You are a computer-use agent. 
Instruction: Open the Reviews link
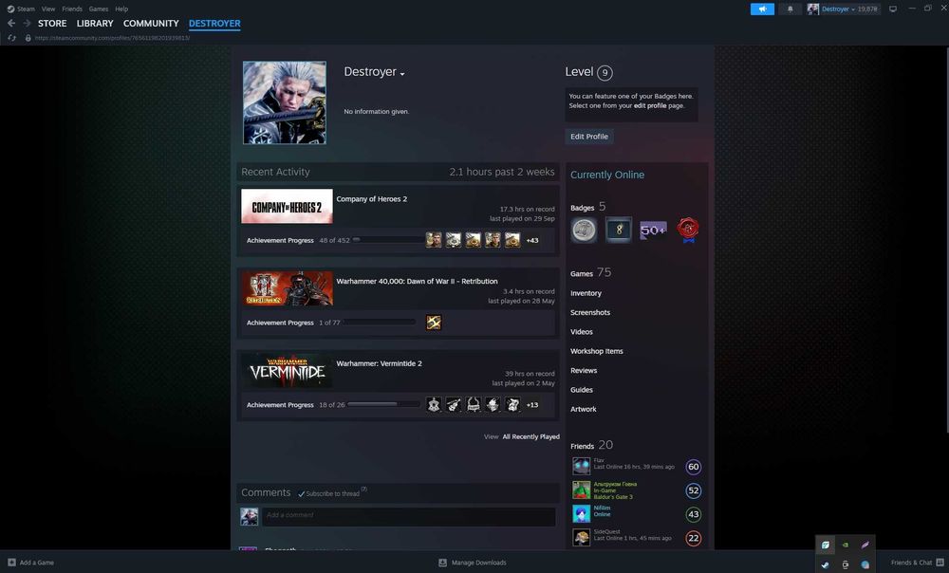tap(584, 371)
